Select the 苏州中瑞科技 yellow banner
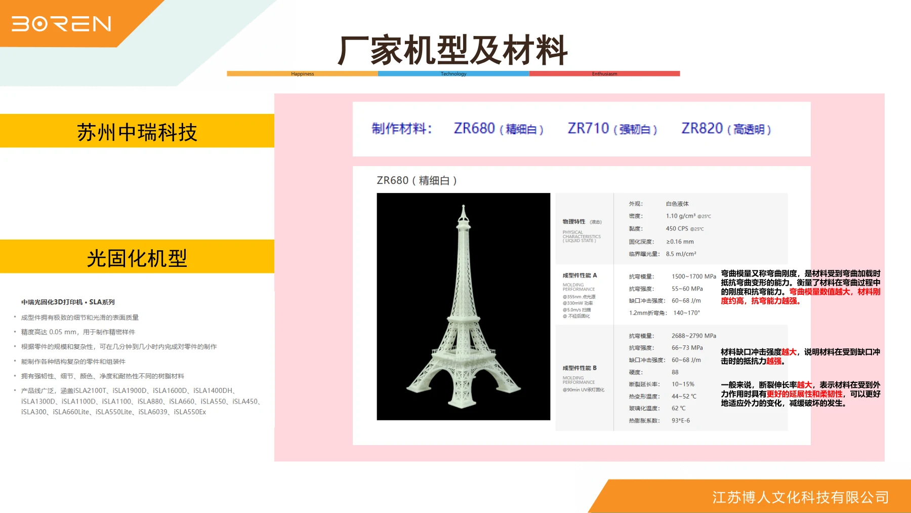This screenshot has width=911, height=513. [x=137, y=131]
